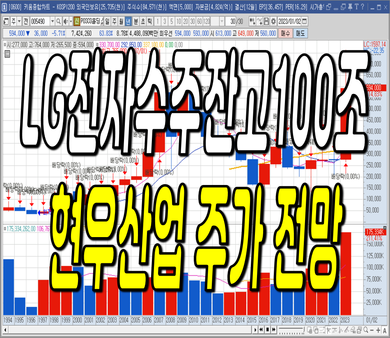Click the stock code field showing 005490

click(x=40, y=22)
